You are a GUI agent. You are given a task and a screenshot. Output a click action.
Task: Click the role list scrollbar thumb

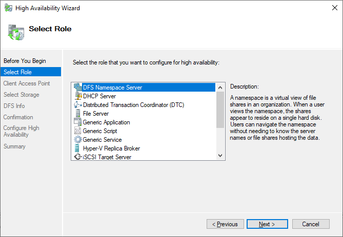(x=220, y=110)
